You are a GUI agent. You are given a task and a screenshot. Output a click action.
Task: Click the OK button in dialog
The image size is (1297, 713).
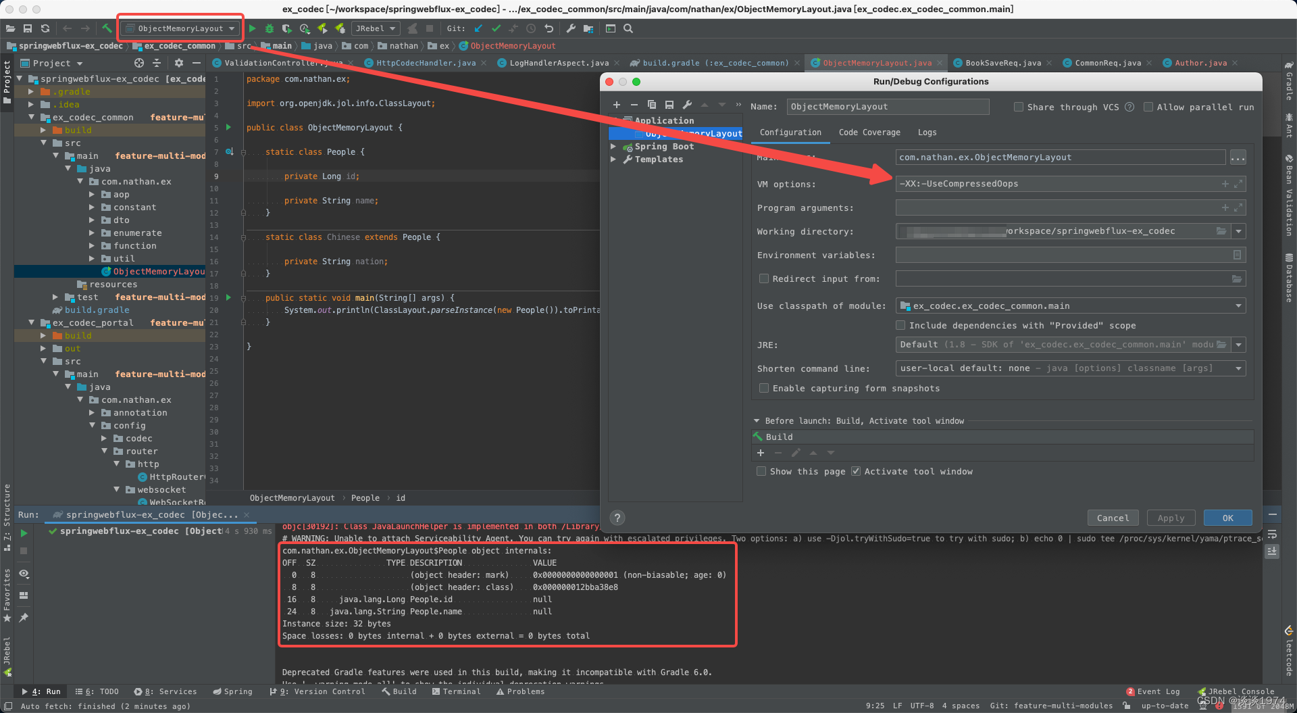(1227, 518)
